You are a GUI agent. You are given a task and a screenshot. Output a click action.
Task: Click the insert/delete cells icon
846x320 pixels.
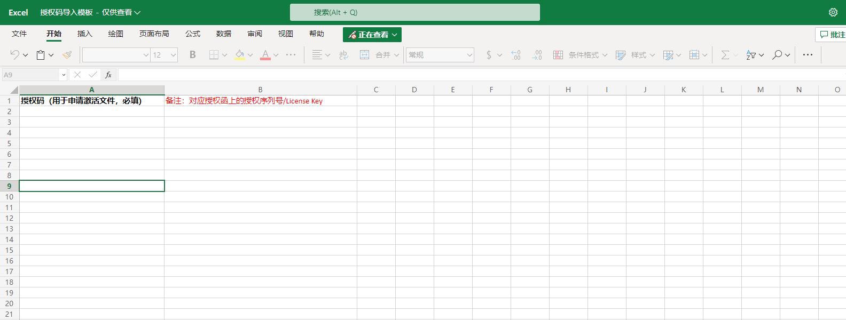tap(694, 54)
